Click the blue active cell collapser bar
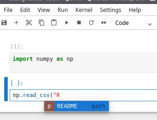This screenshot has width=157, height=120. click(x=6, y=89)
